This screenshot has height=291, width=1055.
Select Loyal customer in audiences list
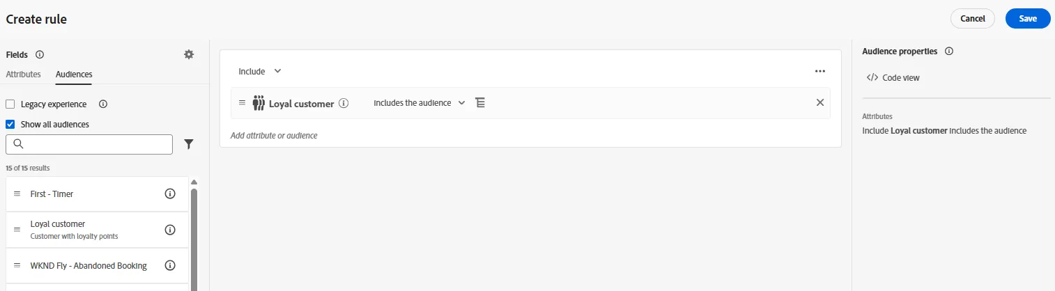58,224
